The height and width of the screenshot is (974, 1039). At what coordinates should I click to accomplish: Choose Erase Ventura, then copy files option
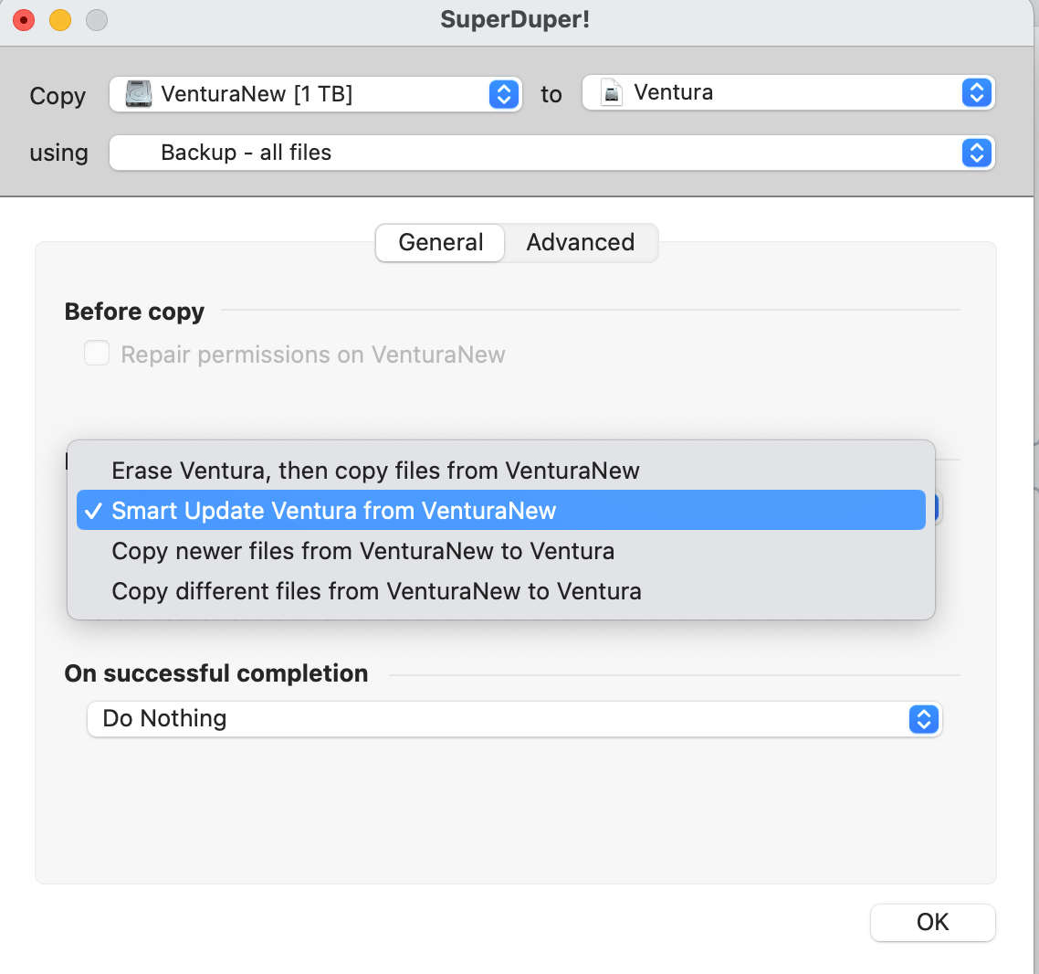coord(375,471)
